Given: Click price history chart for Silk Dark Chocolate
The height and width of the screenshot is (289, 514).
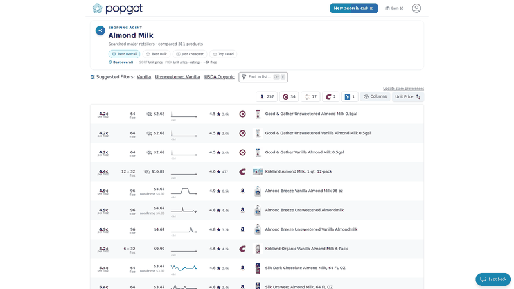Looking at the screenshot, I should pyautogui.click(x=184, y=268).
